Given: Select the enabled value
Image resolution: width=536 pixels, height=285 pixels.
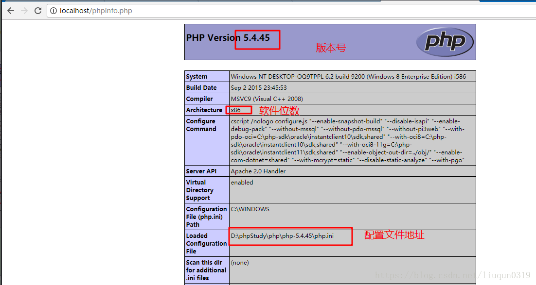Looking at the screenshot, I should [242, 183].
